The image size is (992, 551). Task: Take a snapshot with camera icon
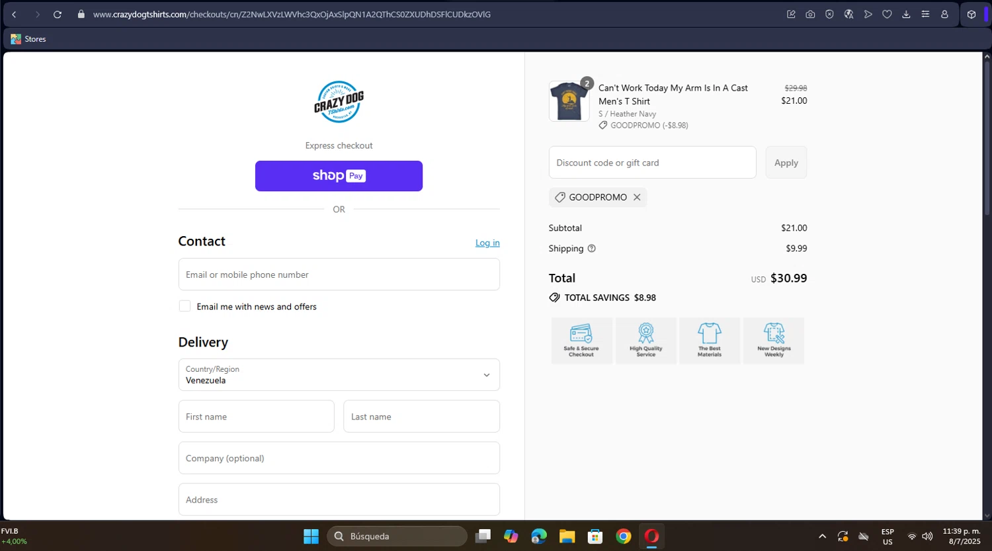(x=810, y=14)
